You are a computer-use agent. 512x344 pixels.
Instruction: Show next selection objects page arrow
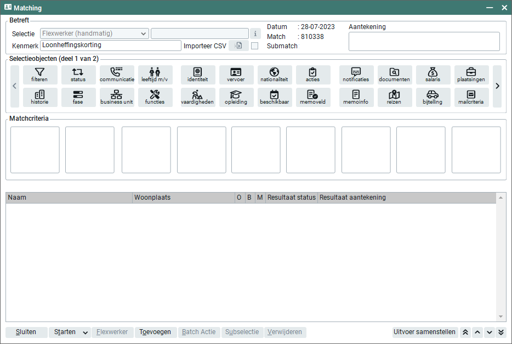click(x=497, y=86)
